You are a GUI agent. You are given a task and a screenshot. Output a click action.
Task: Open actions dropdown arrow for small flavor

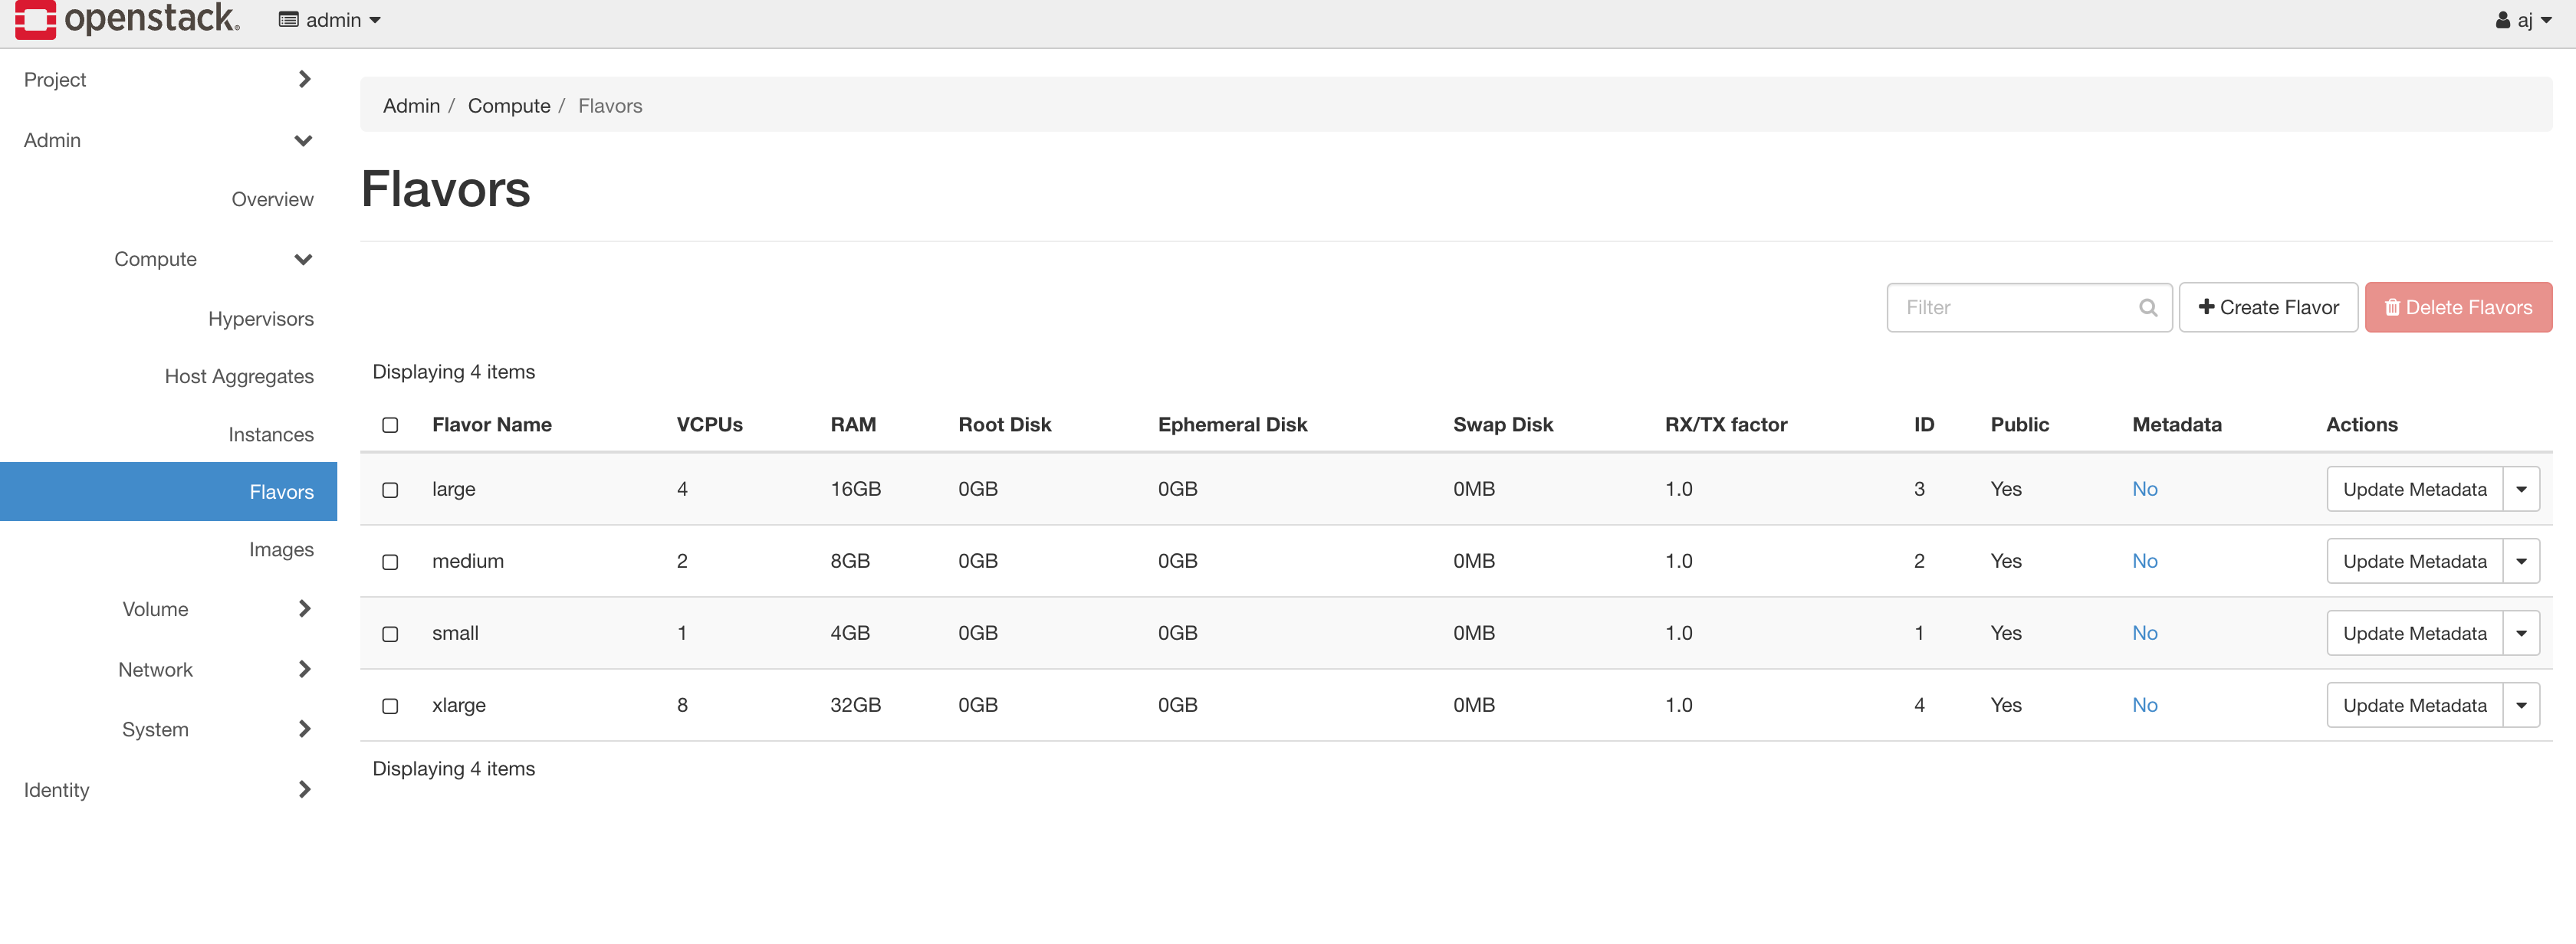[2521, 634]
